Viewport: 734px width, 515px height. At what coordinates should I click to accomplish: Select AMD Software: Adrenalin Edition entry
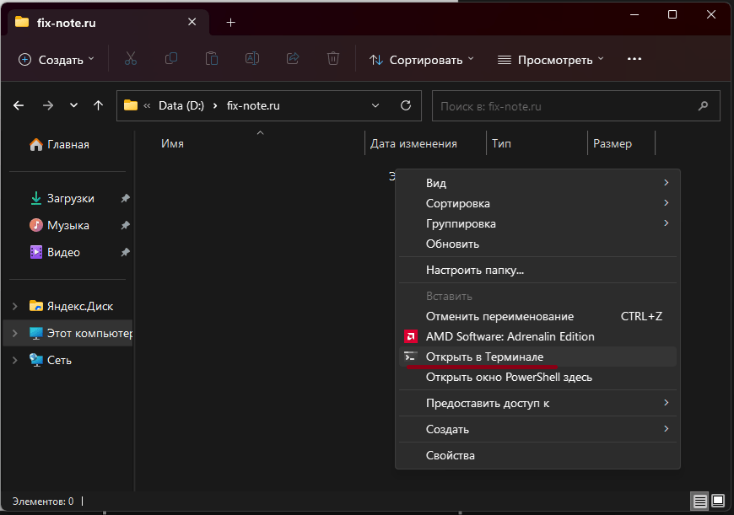[537, 336]
